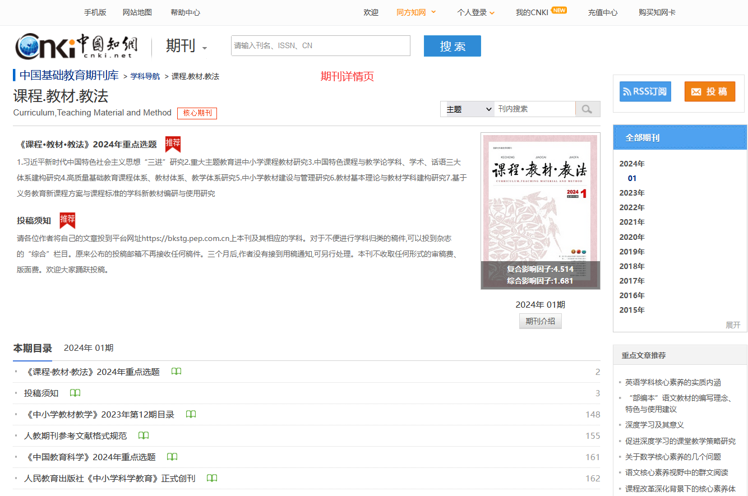This screenshot has width=748, height=496.
Task: Click the journal cover thumbnail
Action: click(x=541, y=211)
